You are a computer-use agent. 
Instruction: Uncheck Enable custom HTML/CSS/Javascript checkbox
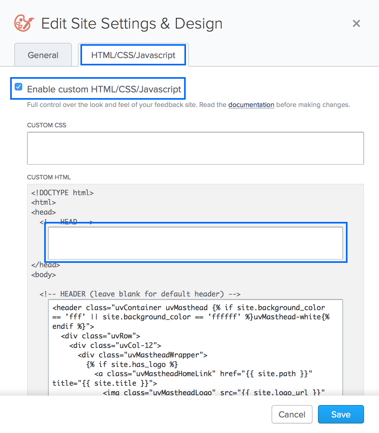tap(19, 87)
